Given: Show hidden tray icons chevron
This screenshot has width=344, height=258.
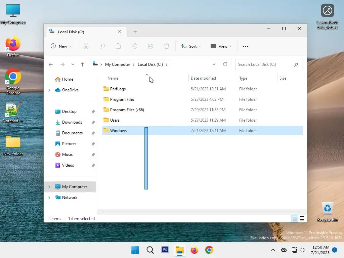Looking at the screenshot, I should 273,250.
